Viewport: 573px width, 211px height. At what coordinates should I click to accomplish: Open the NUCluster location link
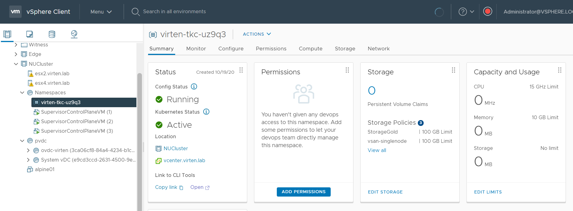pos(176,148)
